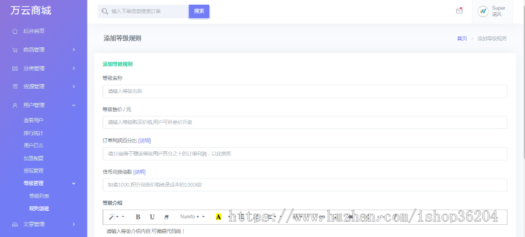Click the 分类管理 sidebar icon
525x237 pixels.
tap(15, 68)
